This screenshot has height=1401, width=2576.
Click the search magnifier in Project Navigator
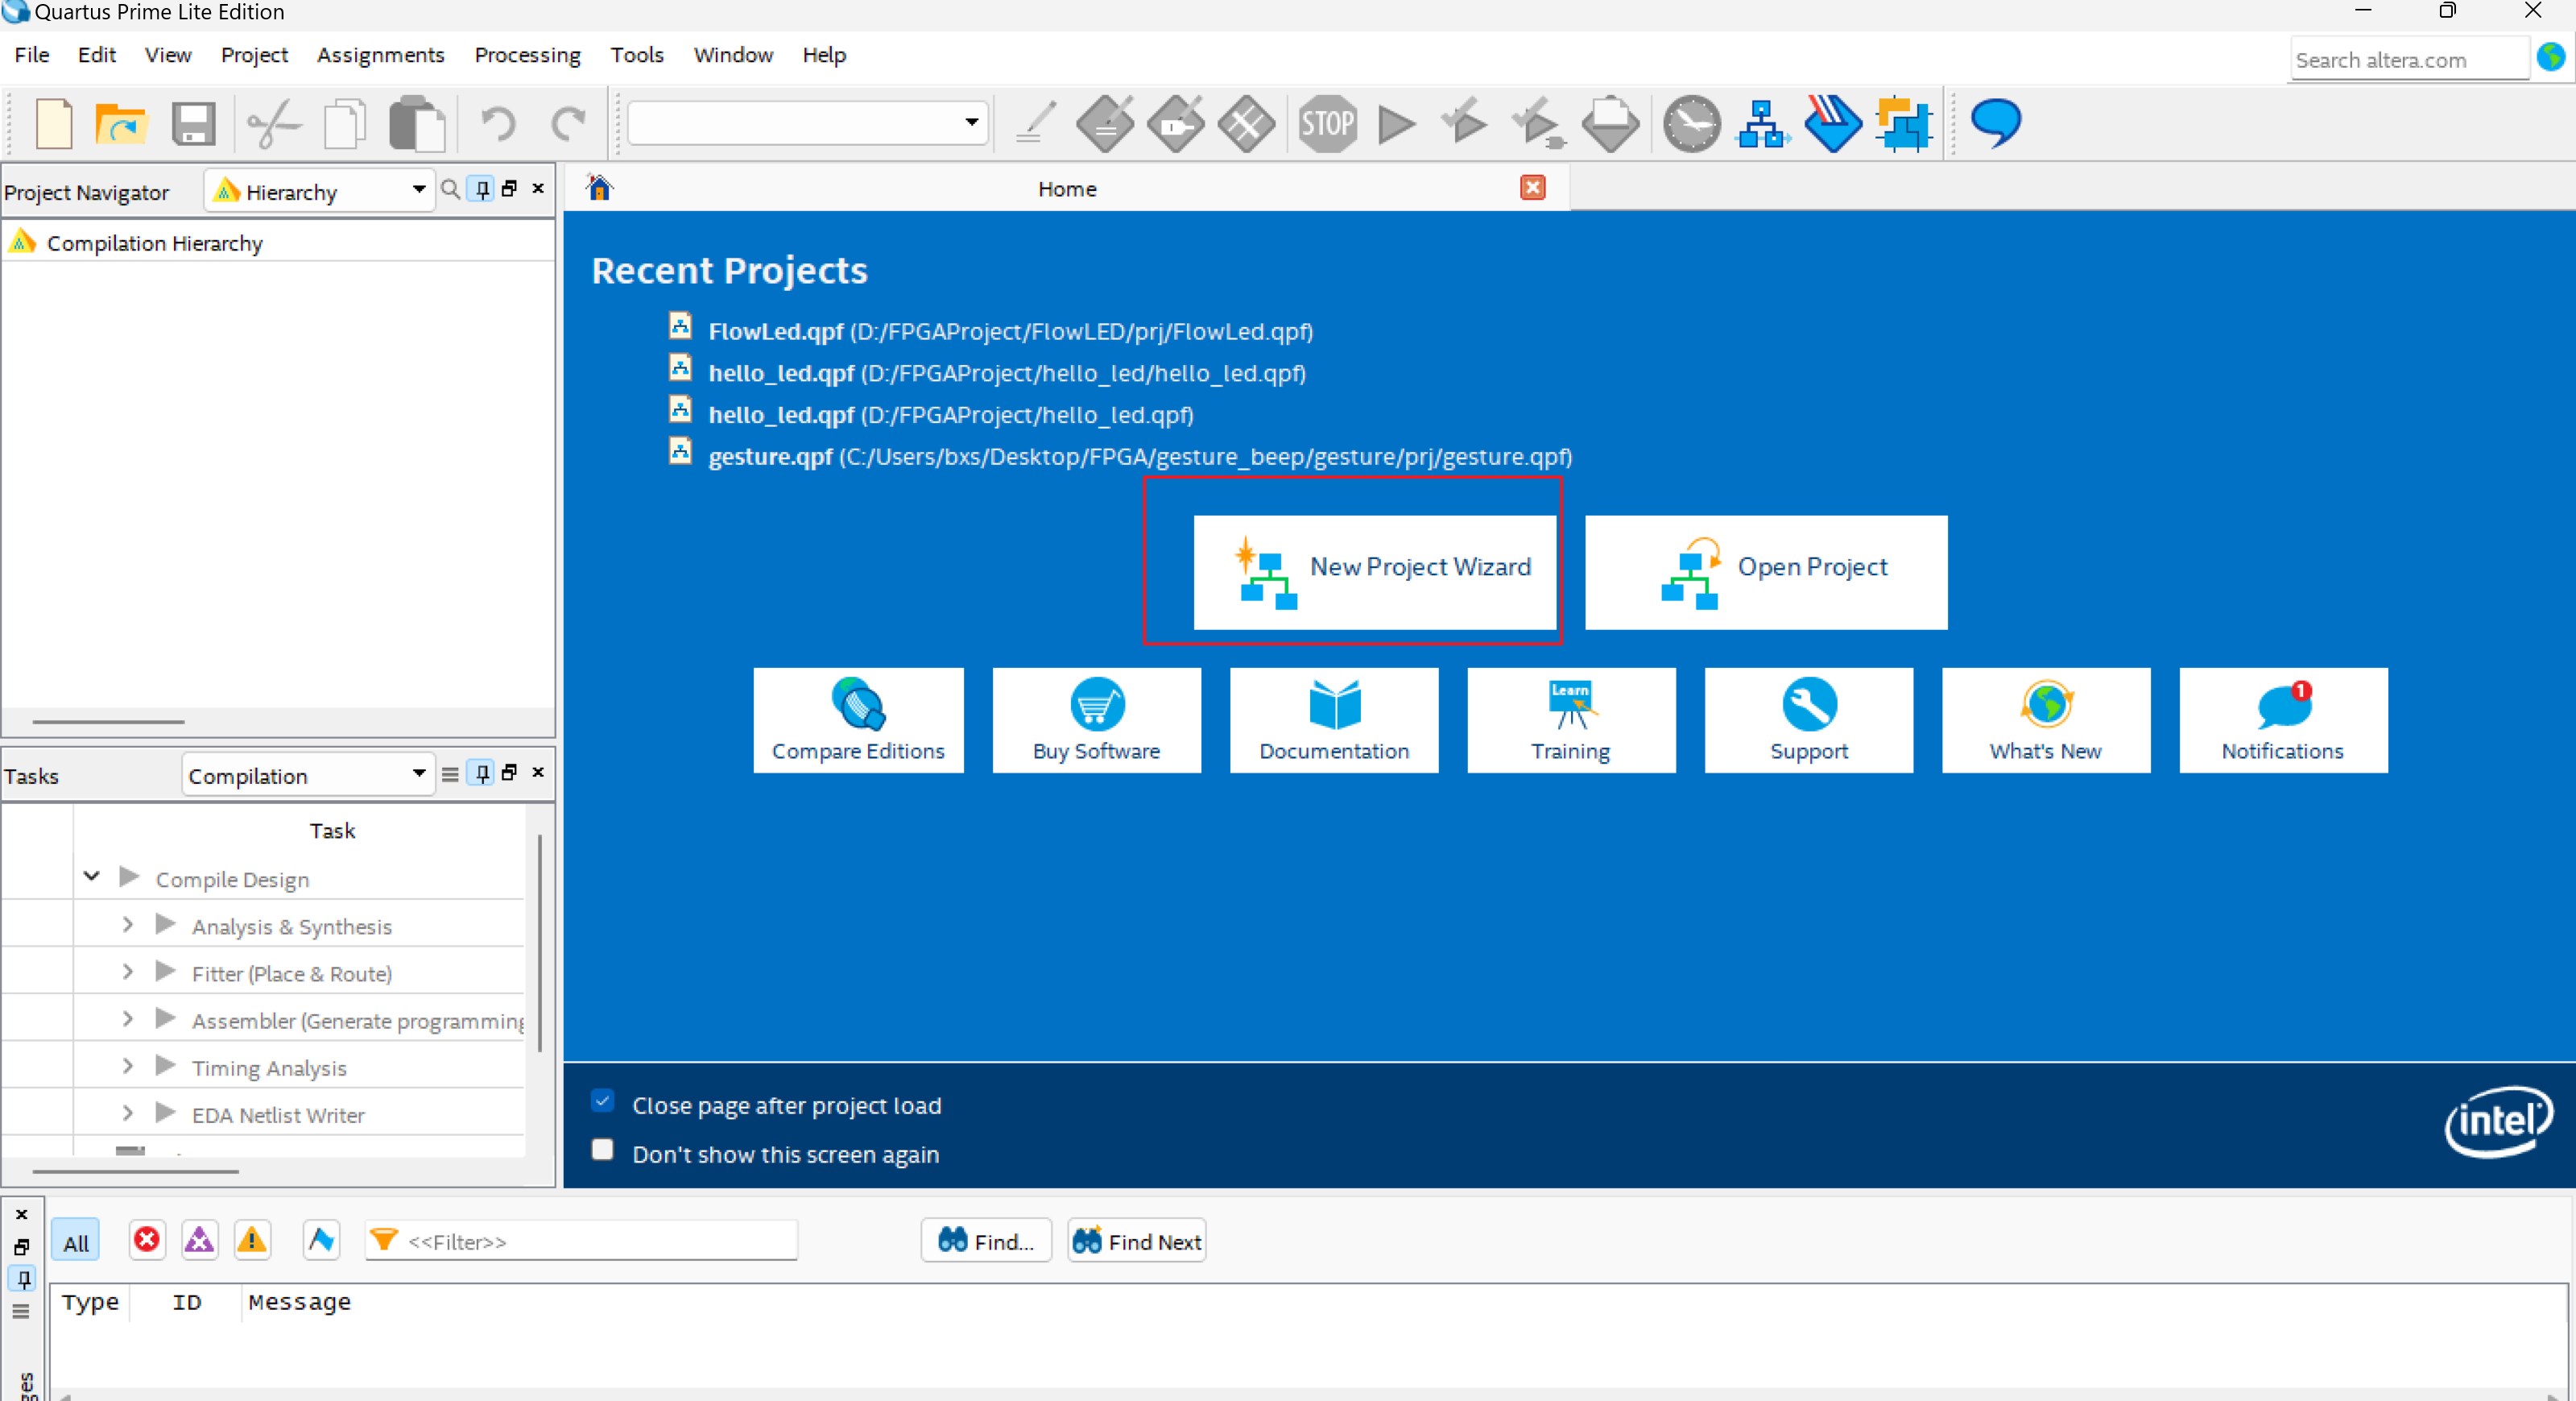[x=451, y=189]
